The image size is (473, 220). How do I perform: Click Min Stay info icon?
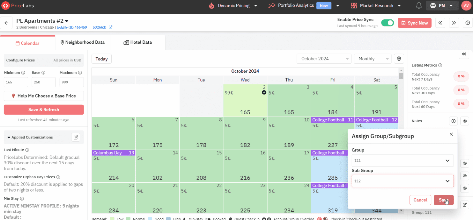pos(22,199)
